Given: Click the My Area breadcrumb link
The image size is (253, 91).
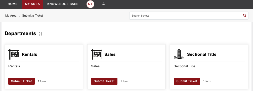Looking at the screenshot, I should click(11, 16).
